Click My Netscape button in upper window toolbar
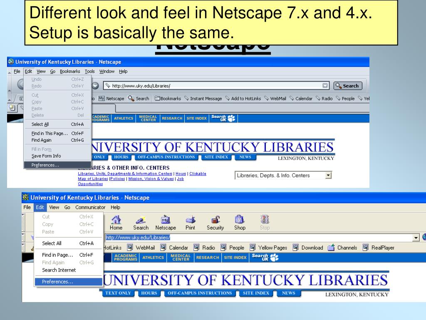 (111, 98)
